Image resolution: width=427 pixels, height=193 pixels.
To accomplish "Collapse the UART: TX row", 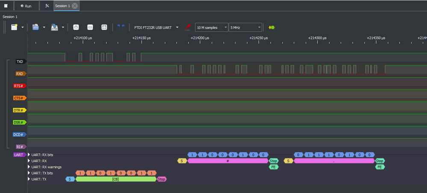I will click(x=29, y=179).
